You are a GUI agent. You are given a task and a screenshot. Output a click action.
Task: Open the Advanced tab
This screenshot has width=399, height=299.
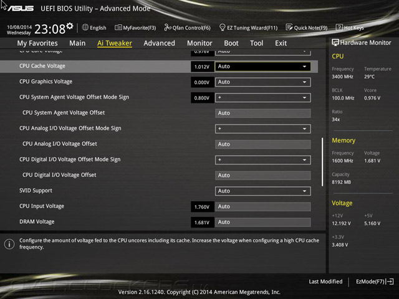pos(160,43)
